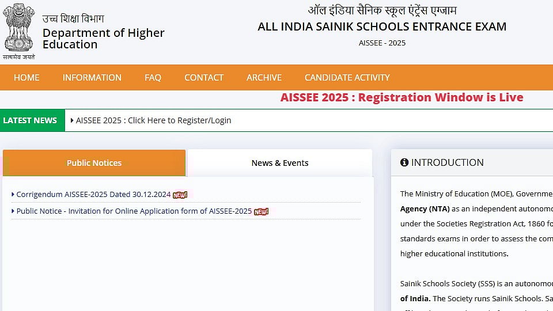Click the NEW badge after Public Notice invitation

(262, 211)
